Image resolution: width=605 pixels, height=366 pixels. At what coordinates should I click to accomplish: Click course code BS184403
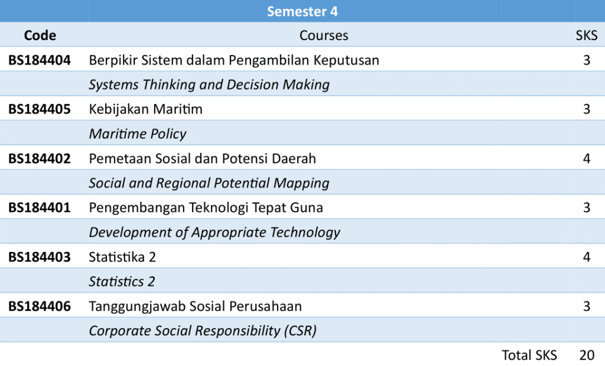click(39, 257)
